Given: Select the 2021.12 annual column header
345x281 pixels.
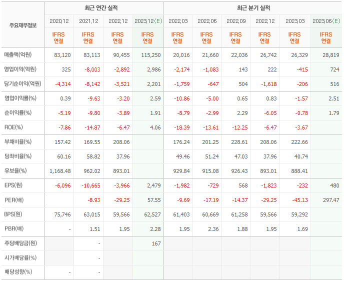Looking at the screenshot, I should click(x=88, y=21).
